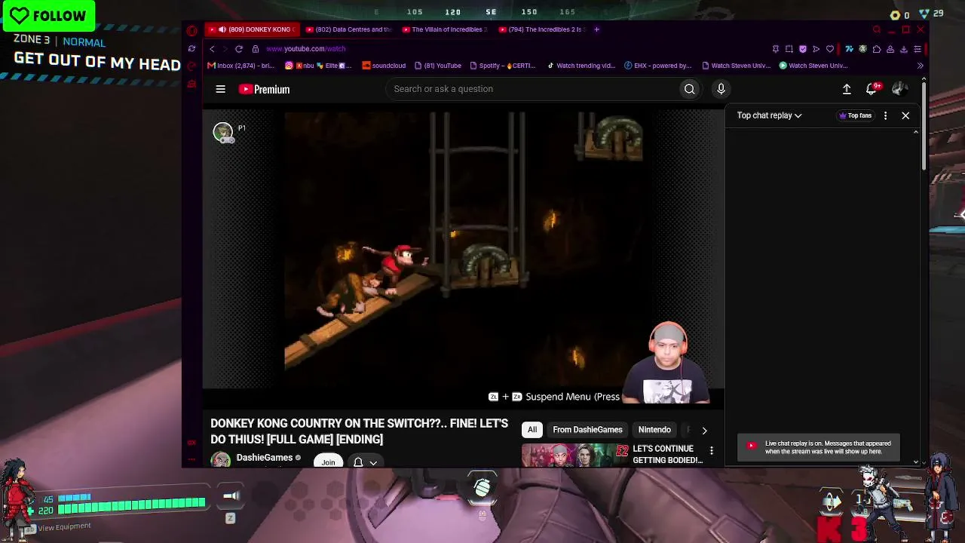This screenshot has height=543, width=965.
Task: Open the DashieGames channel avatar
Action: pyautogui.click(x=221, y=460)
